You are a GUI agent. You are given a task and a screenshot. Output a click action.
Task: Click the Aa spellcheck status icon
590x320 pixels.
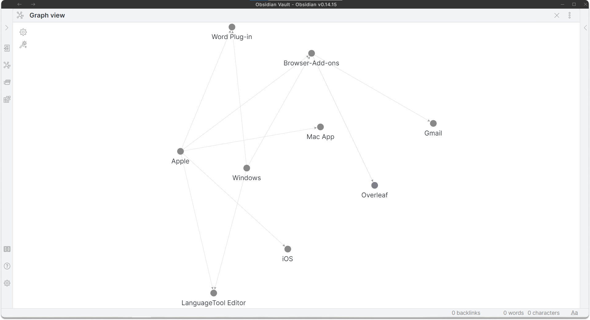pyautogui.click(x=574, y=313)
